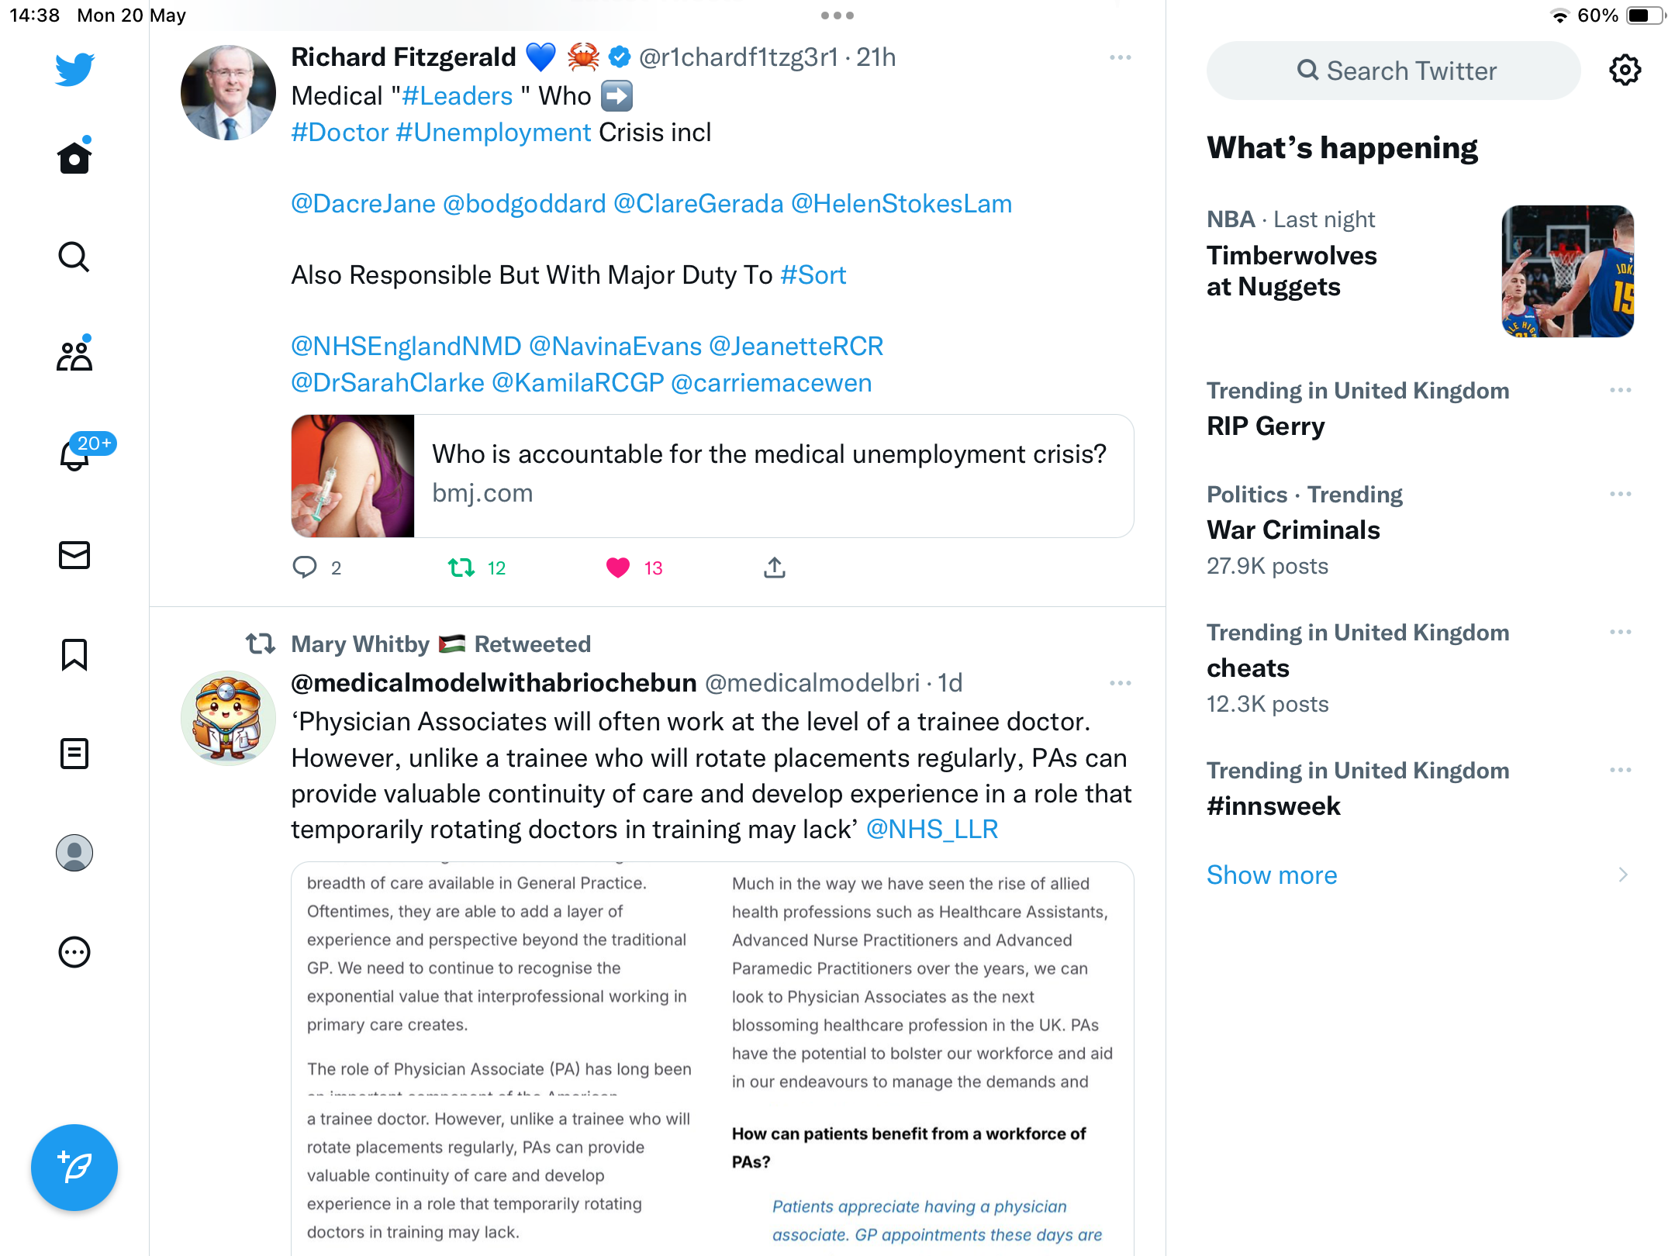The width and height of the screenshot is (1675, 1256).
Task: Open the bmj.com article card
Action: [713, 476]
